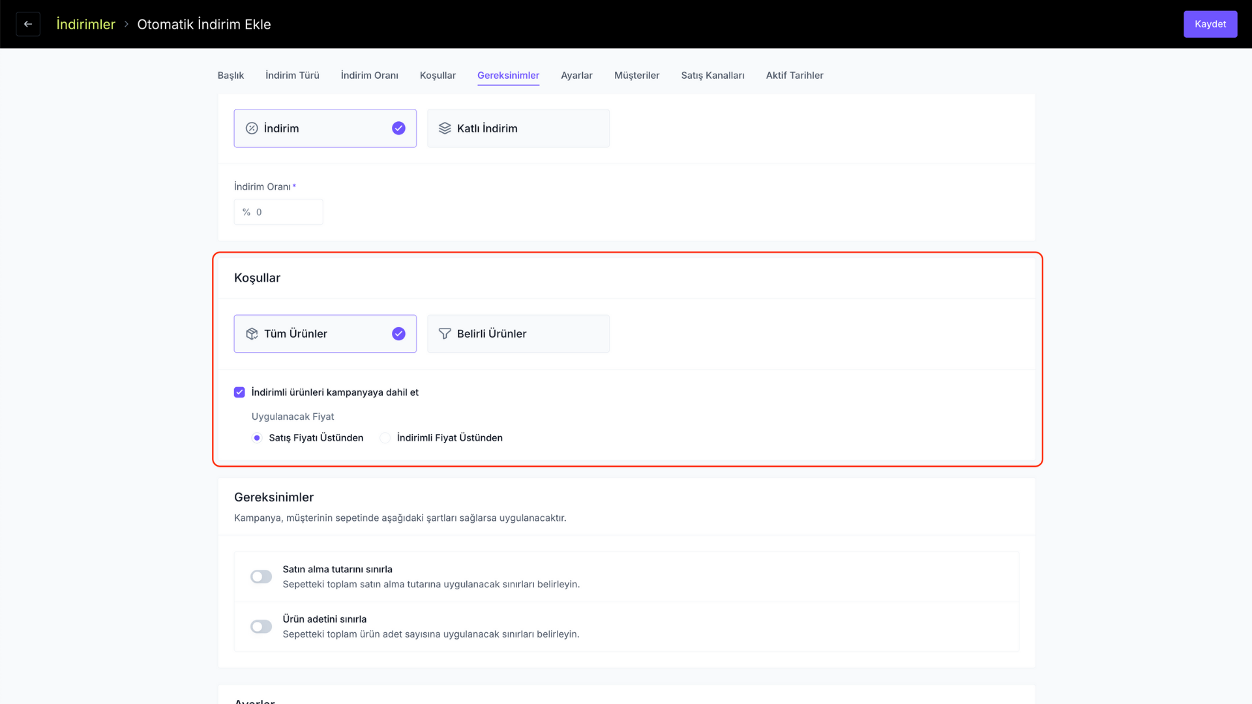Choose the Belirli Ürünler option card
1252x704 pixels.
(518, 334)
